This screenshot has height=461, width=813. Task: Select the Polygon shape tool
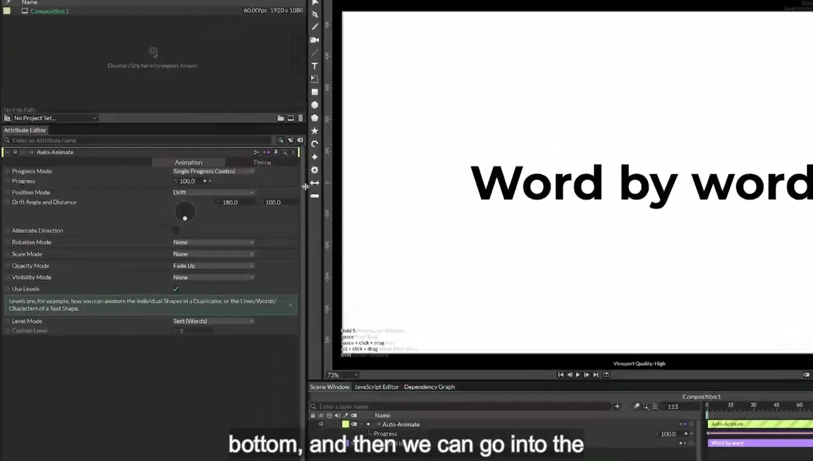coord(315,118)
